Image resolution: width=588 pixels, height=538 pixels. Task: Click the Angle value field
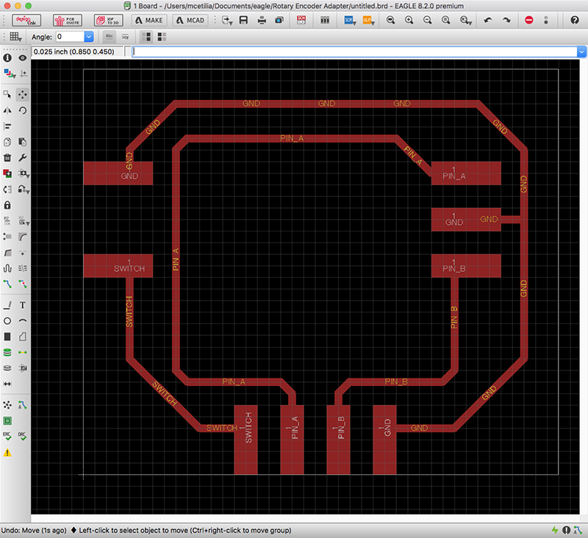pyautogui.click(x=70, y=37)
